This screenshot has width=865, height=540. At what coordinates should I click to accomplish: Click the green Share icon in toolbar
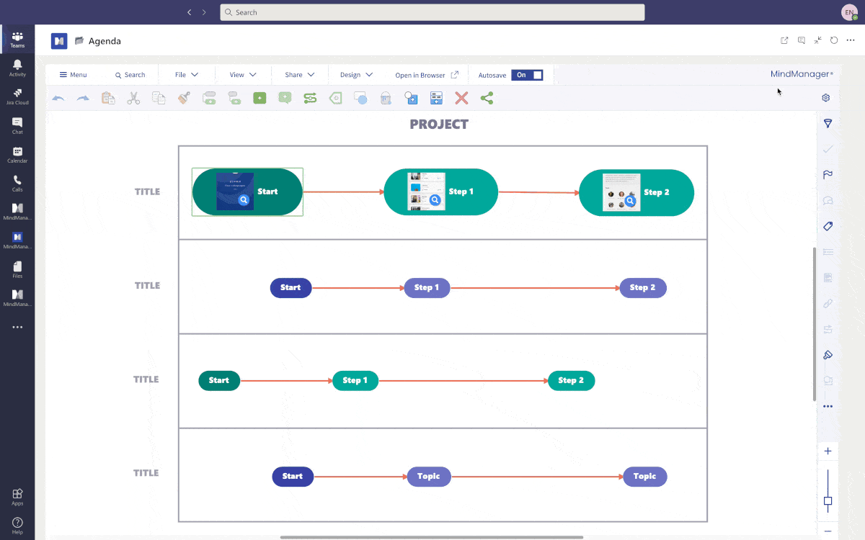click(x=487, y=98)
